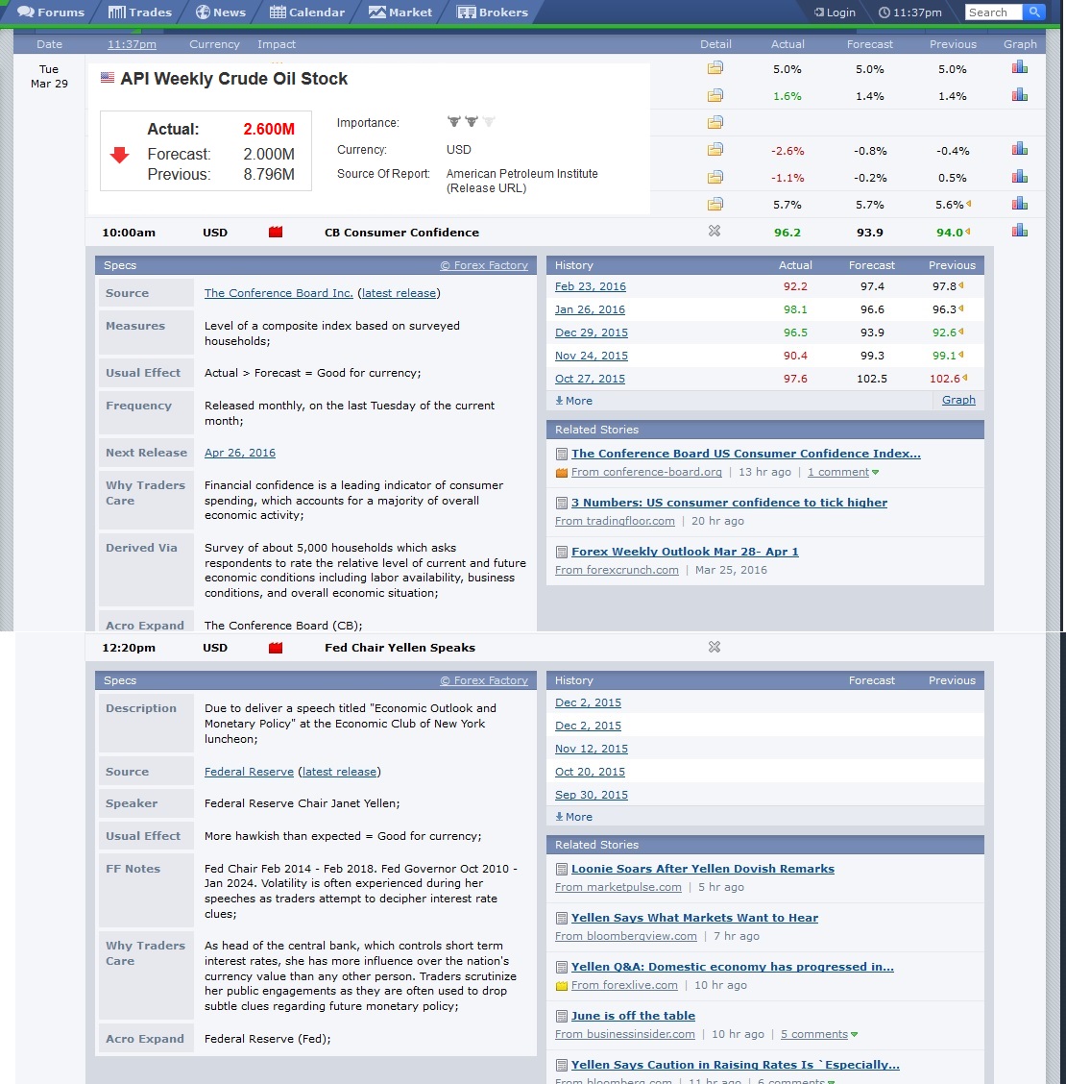Open detail folder for the -2.6% row
Viewport: 1066px width, 1084px height.
[x=715, y=149]
